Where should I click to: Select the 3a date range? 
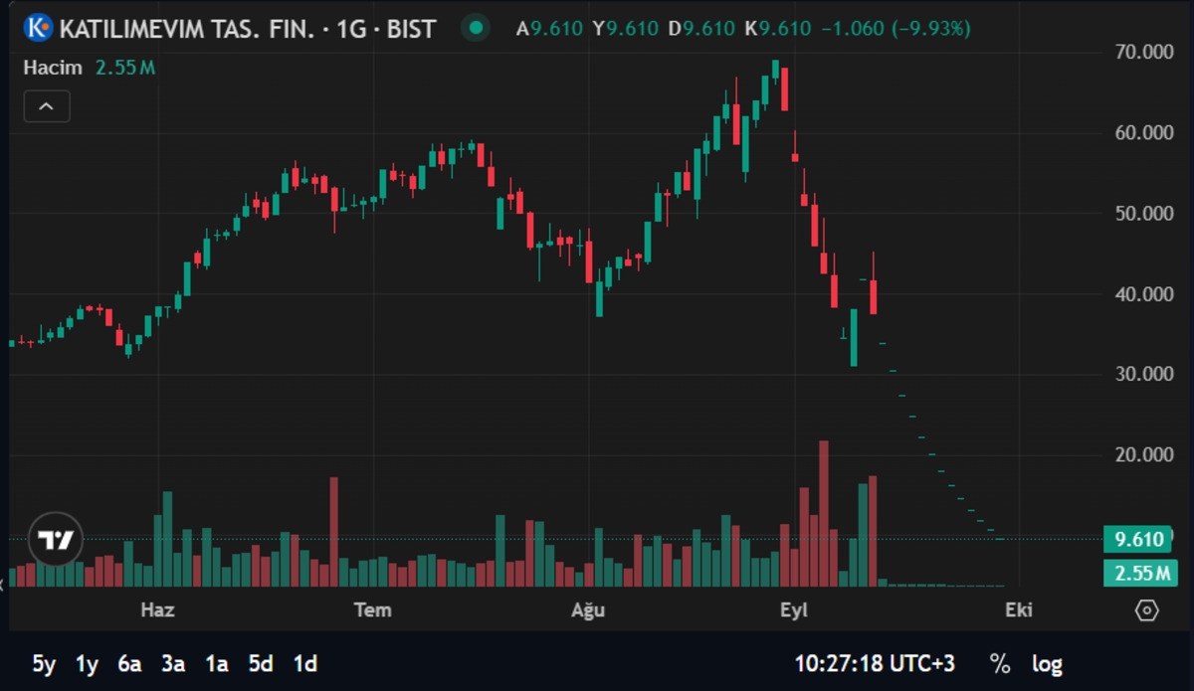point(174,663)
